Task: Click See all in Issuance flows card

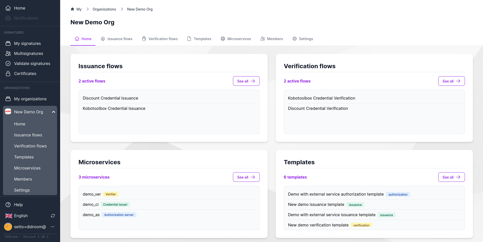Action: click(246, 81)
